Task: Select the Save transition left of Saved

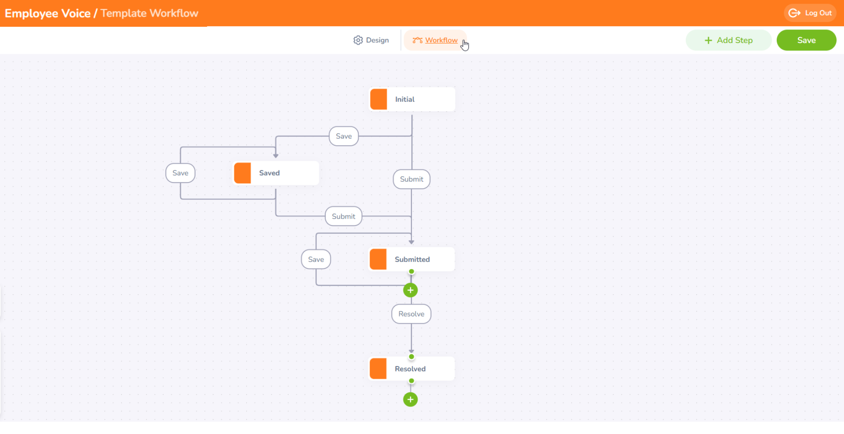Action: 180,173
